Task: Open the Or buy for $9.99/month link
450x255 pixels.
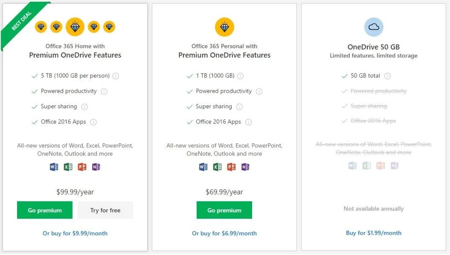Action: pyautogui.click(x=75, y=233)
